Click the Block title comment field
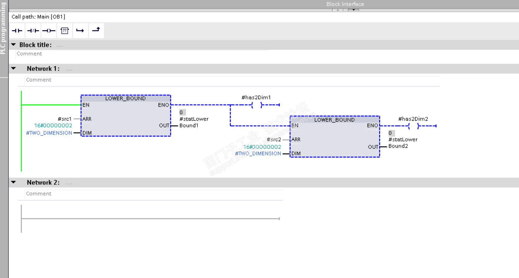The width and height of the screenshot is (519, 278). pyautogui.click(x=143, y=54)
